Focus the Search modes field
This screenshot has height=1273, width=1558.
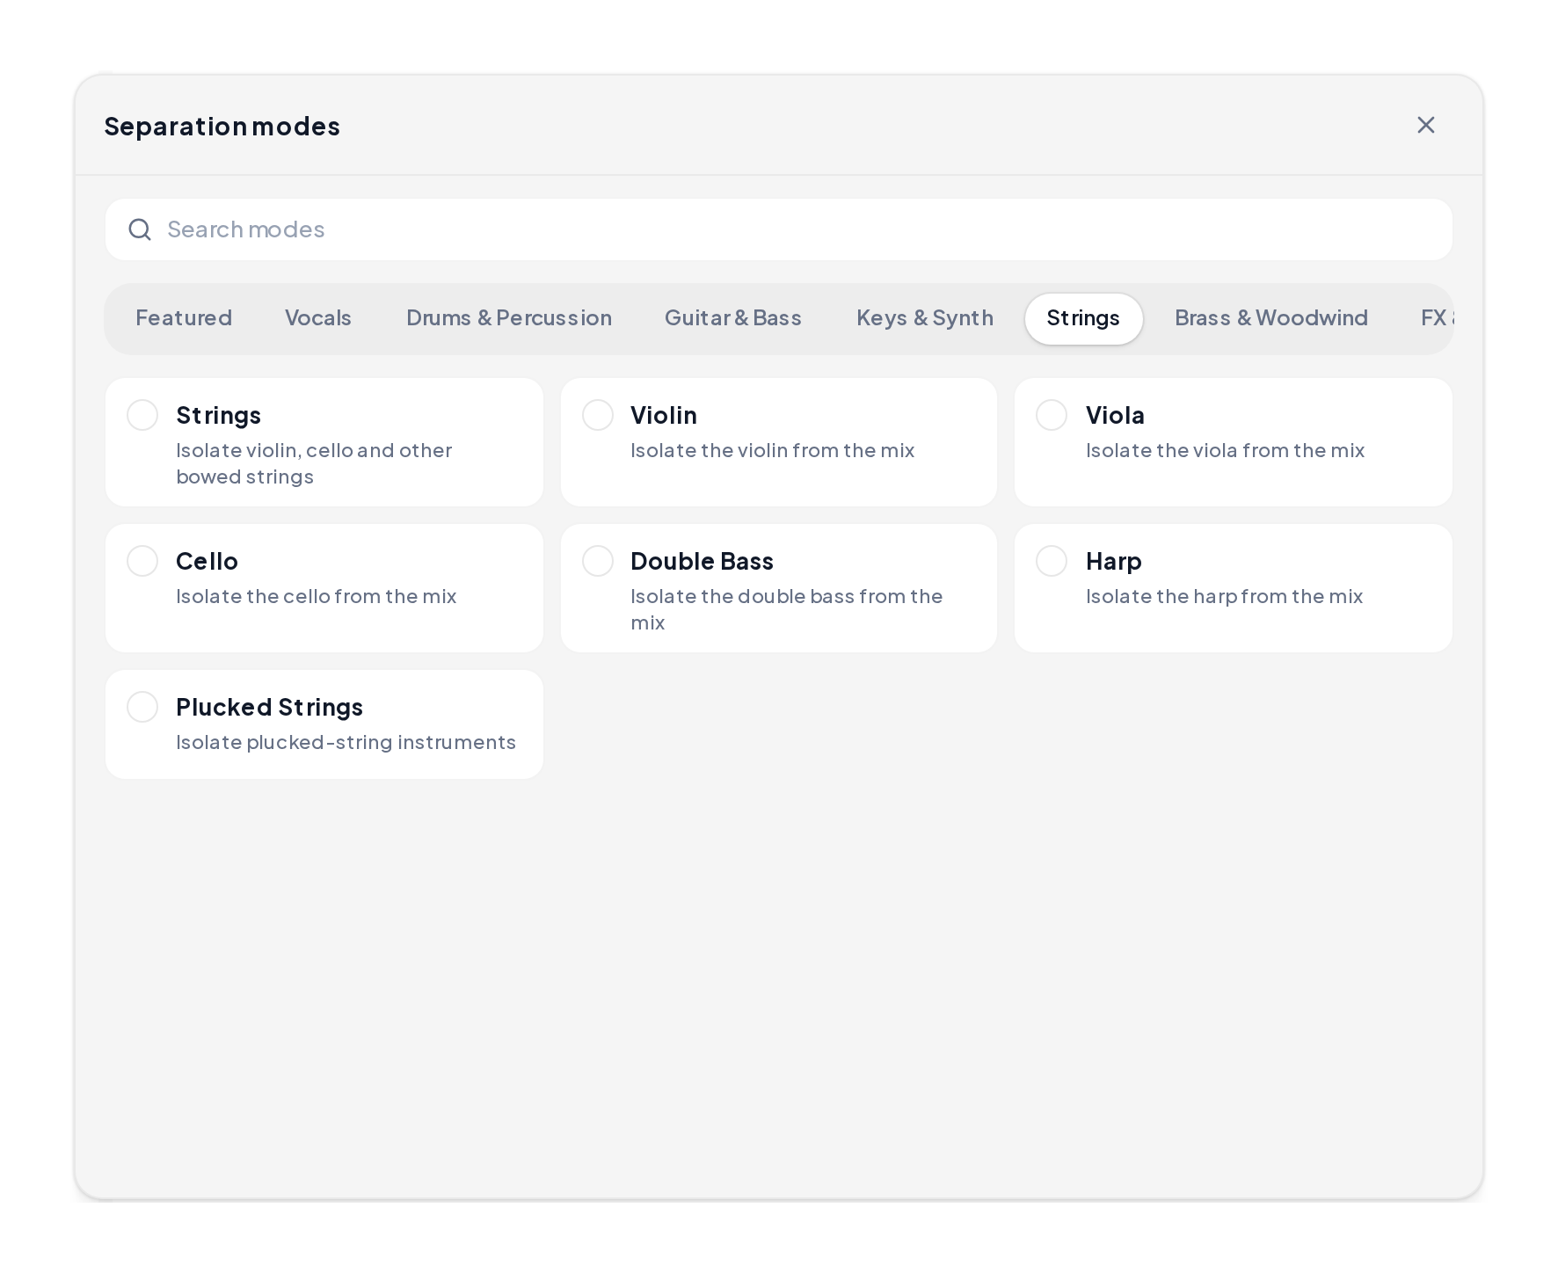(x=778, y=229)
